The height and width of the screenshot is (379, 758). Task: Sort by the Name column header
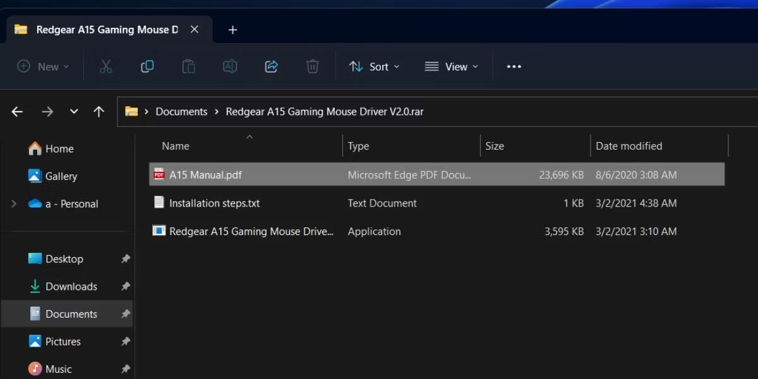coord(176,146)
